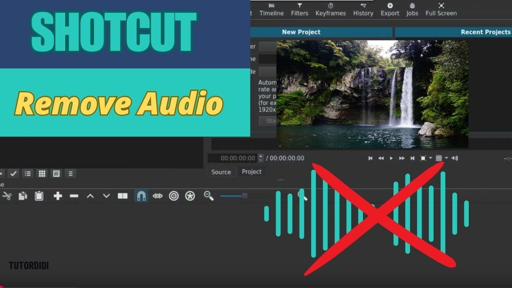Toggle timeline snapping magnet
The image size is (512, 288).
141,196
